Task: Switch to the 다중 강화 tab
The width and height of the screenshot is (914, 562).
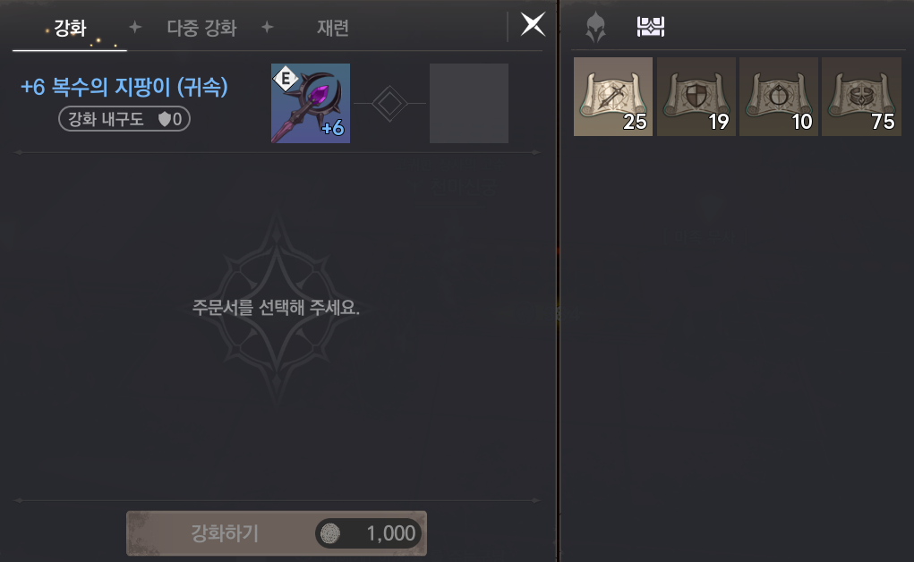Action: [201, 28]
